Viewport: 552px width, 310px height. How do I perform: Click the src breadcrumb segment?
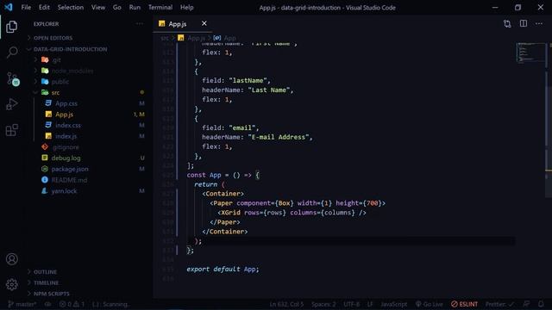point(165,38)
